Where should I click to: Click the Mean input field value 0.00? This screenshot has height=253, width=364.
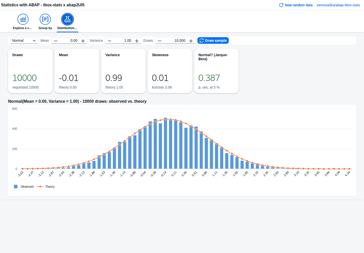[69, 40]
